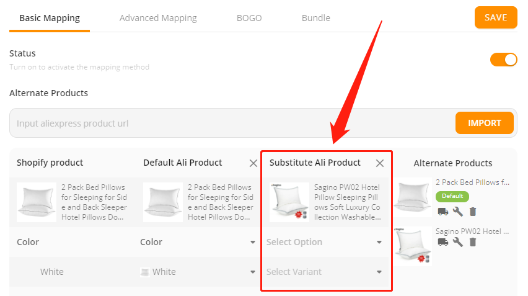Screen dimensions: 528x296
Task: Click the IMPORT button
Action: [484, 123]
